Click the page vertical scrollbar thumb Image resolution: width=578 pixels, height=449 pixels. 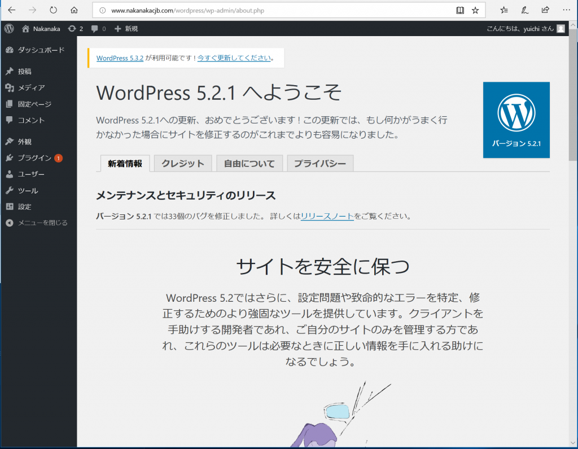pyautogui.click(x=573, y=95)
